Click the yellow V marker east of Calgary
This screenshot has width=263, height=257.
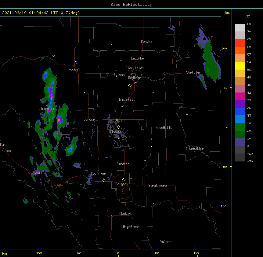[131, 178]
